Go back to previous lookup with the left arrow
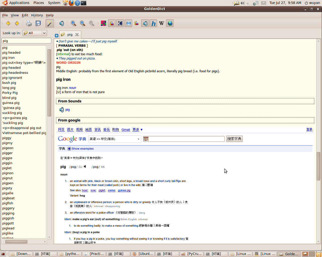Viewport: 322px width, 257px height. [x=8, y=23]
